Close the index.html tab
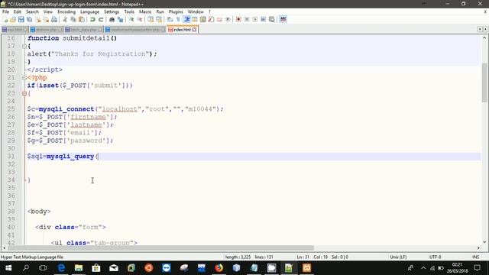Viewport: 489px width, 275px height. [194, 30]
